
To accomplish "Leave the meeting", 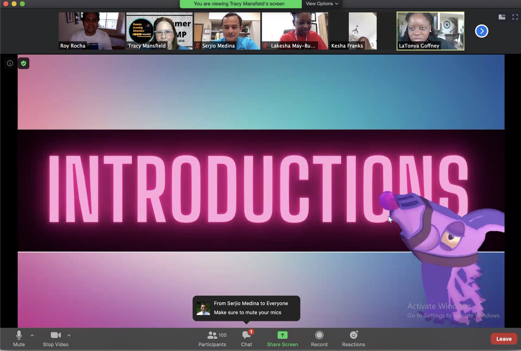I will tap(504, 339).
